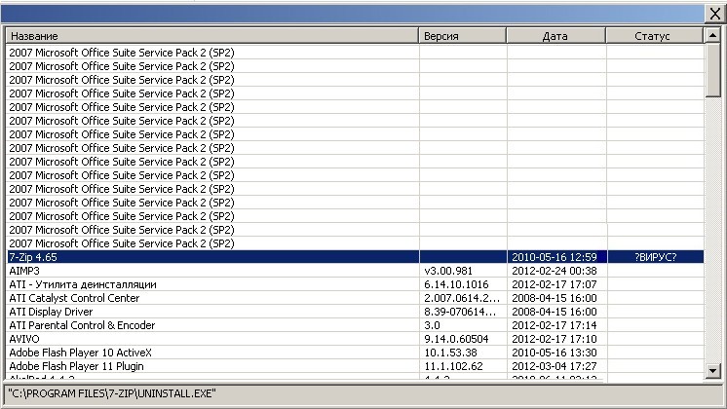Click the date 2010-05-16 13:30
This screenshot has height=409, width=727.
(x=555, y=353)
